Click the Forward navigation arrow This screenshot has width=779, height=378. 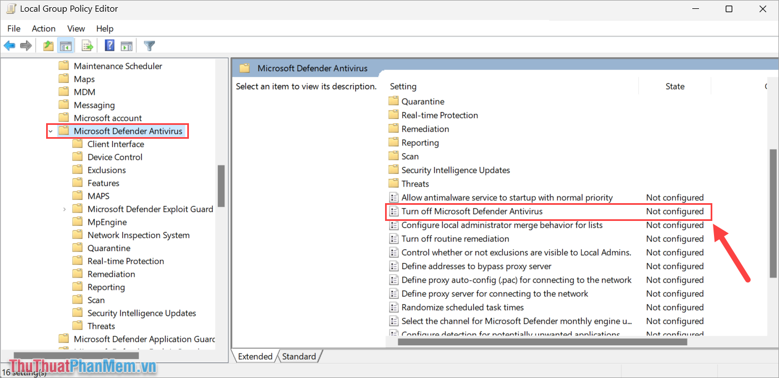click(26, 45)
